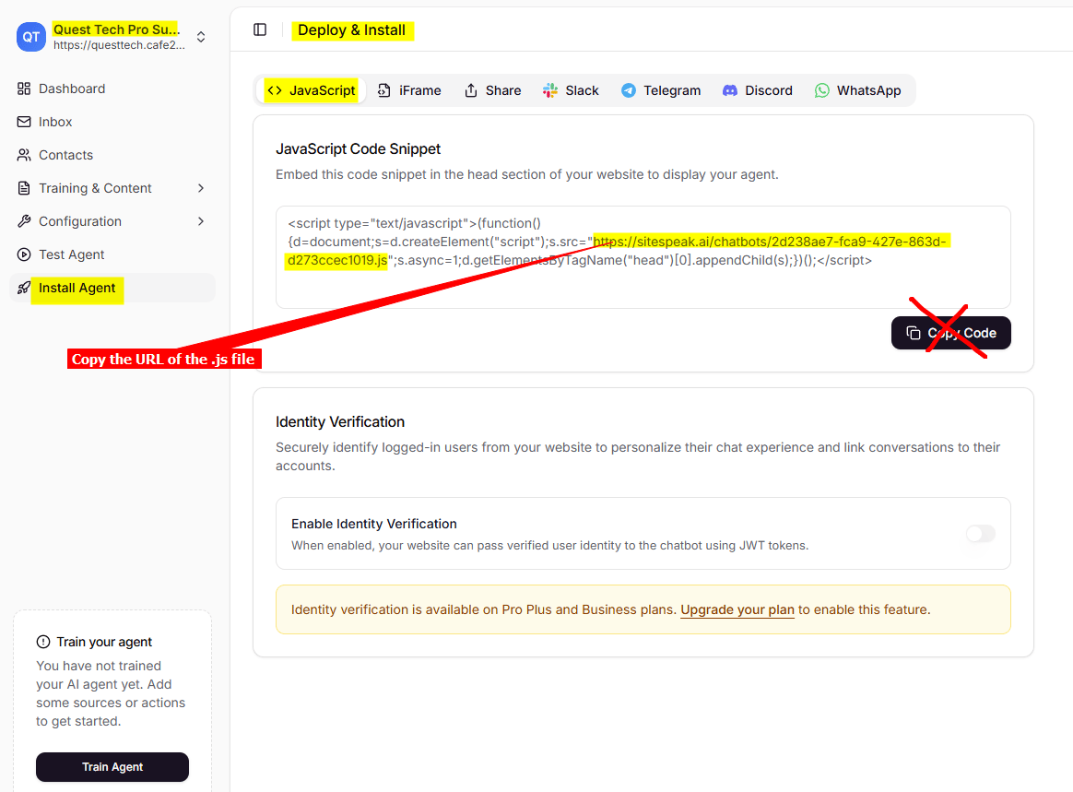
Task: Open the WhatsApp tab
Action: pyautogui.click(x=857, y=90)
